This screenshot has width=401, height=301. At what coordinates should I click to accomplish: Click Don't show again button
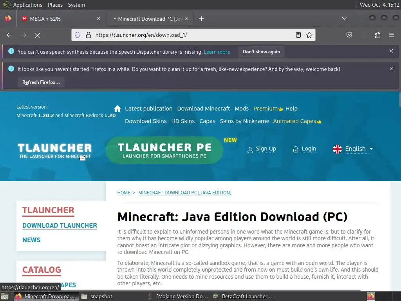click(x=261, y=52)
